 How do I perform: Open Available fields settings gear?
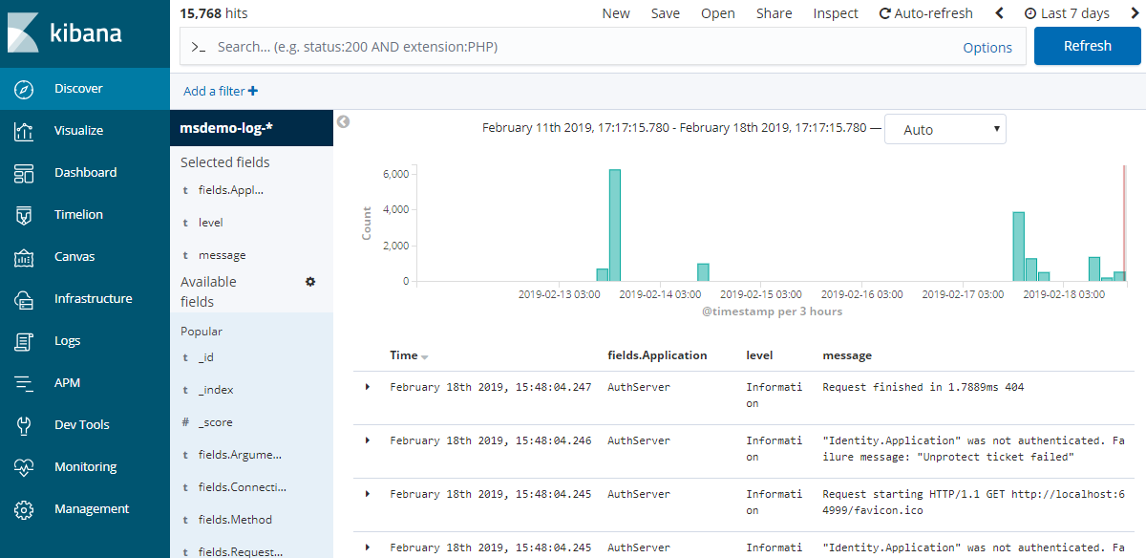tap(309, 282)
